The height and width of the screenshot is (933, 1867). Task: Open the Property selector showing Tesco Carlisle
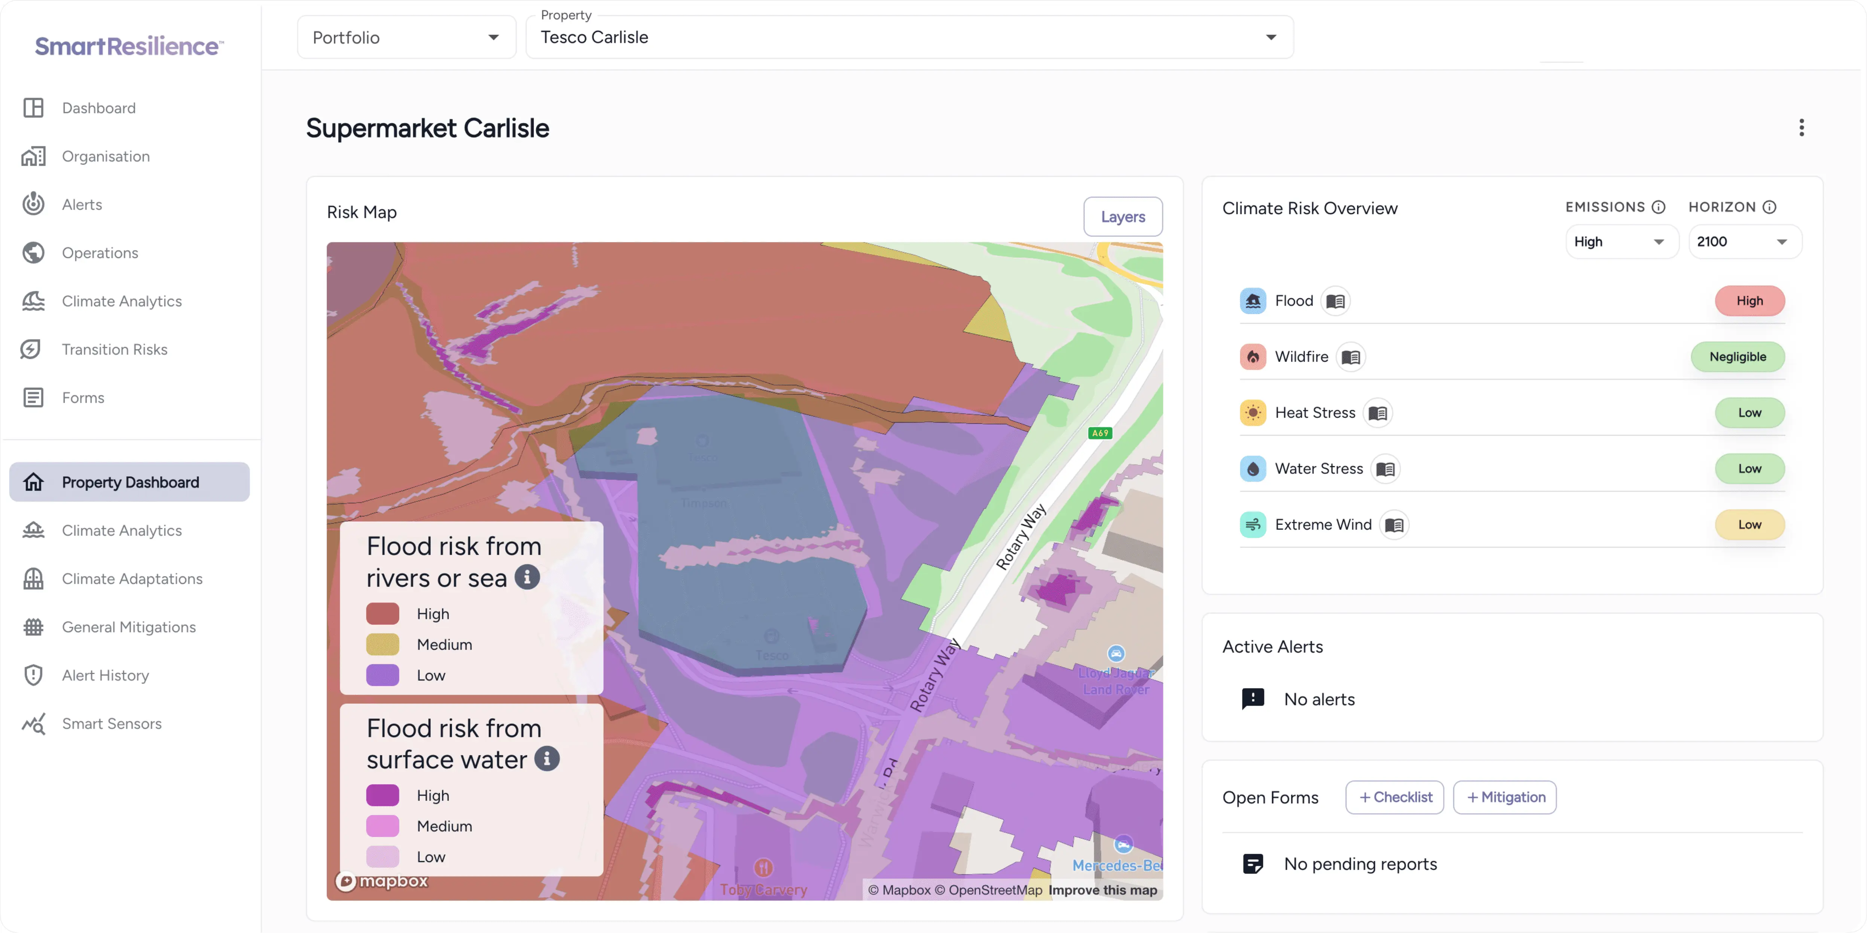(x=910, y=38)
